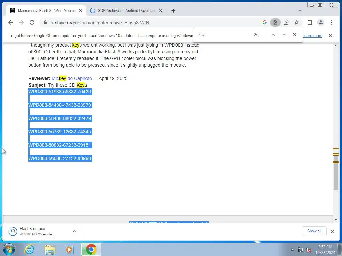Click key WPD800-51933-55332-70430
Screen dimensions: 342x256
point(60,92)
